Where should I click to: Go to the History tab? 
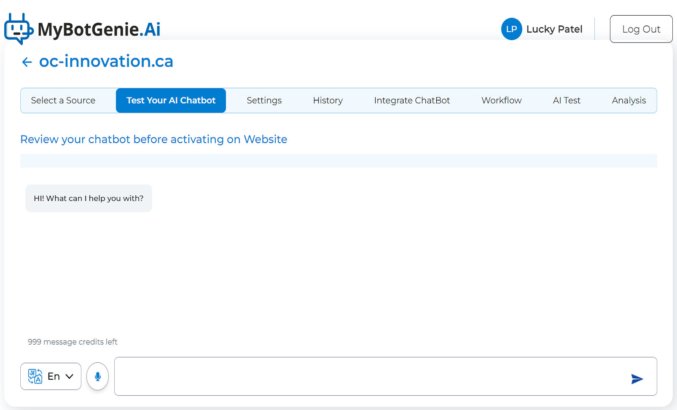click(328, 100)
